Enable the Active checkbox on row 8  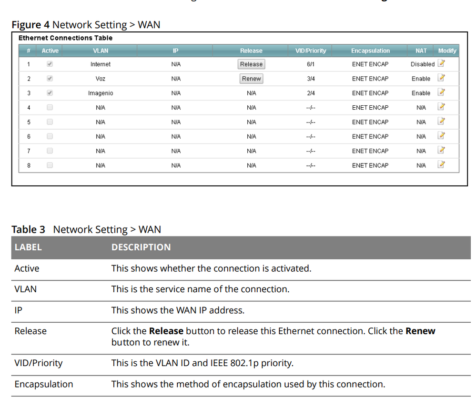pyautogui.click(x=50, y=164)
